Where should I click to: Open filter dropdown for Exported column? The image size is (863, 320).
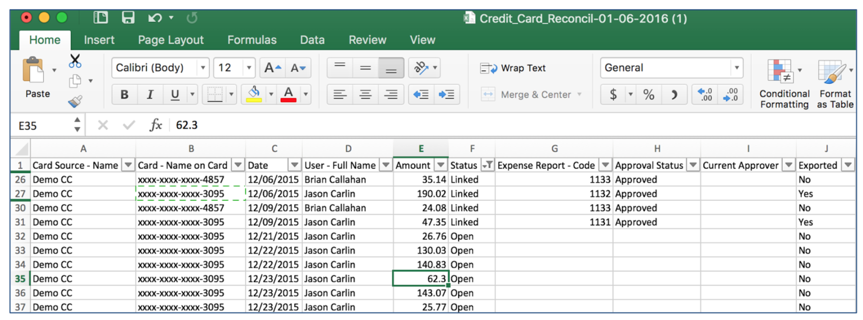click(x=848, y=165)
